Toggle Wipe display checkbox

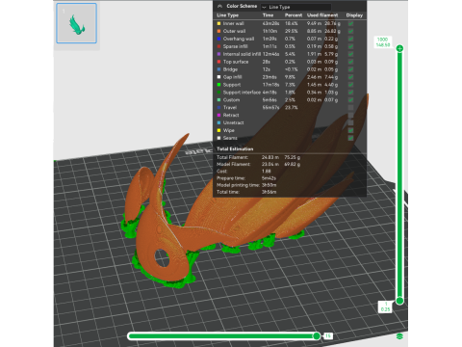(x=350, y=130)
